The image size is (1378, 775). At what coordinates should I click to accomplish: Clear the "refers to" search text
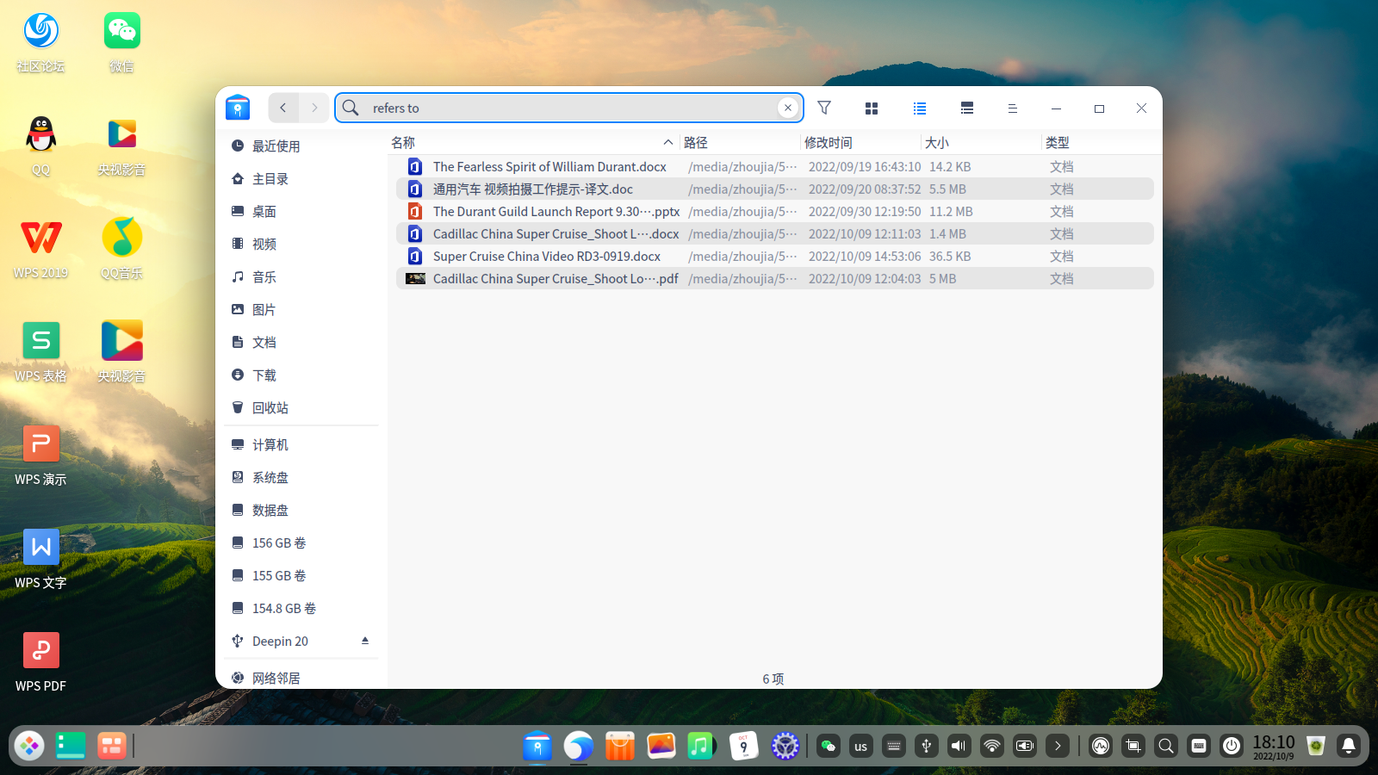[x=787, y=108]
